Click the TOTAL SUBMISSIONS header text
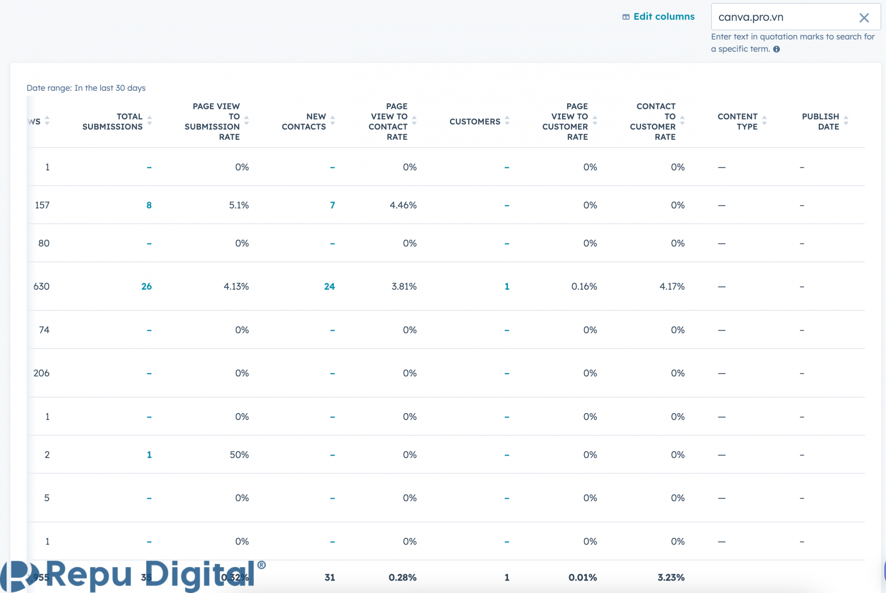Viewport: 886px width, 593px height. 113,122
